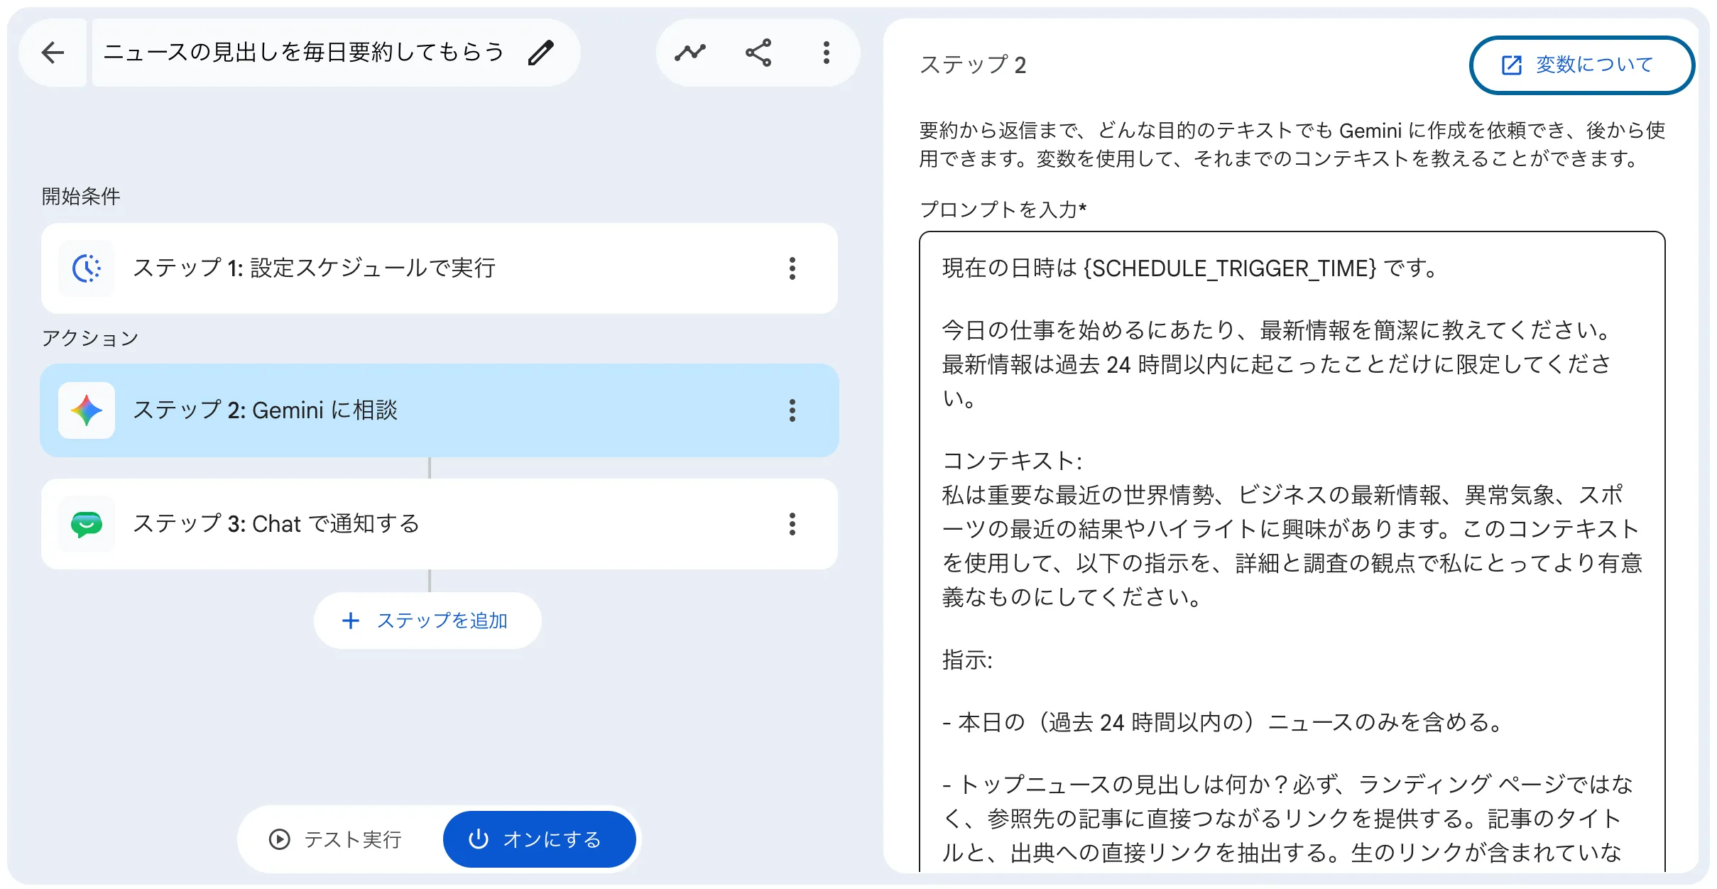
Task: Select ステップ 2: Gemini に相談
Action: point(440,410)
